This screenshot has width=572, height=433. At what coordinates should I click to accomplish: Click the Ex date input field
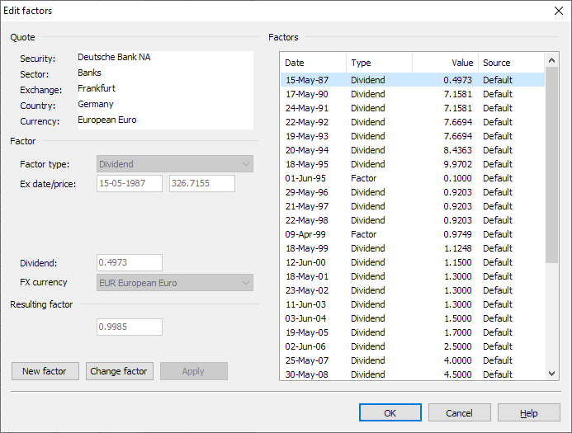pos(130,183)
